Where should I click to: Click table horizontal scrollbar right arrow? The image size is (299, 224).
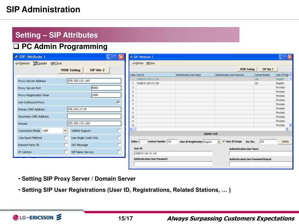tap(287, 129)
